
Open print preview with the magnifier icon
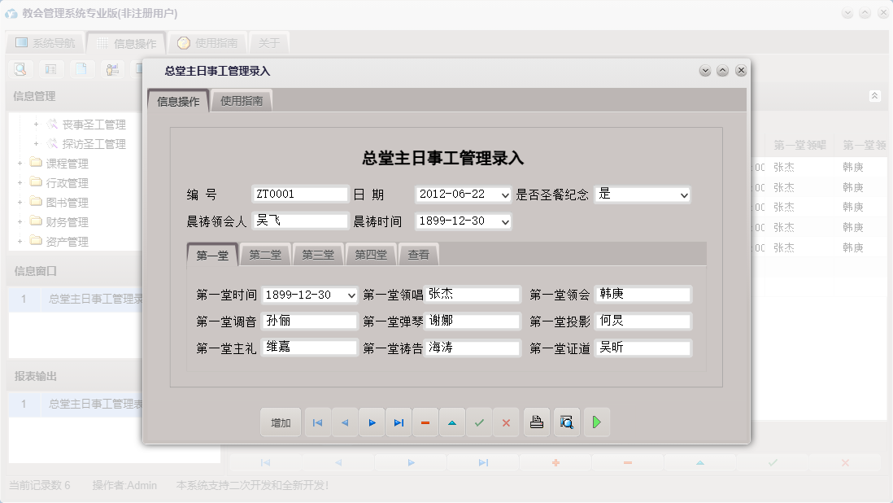click(566, 422)
